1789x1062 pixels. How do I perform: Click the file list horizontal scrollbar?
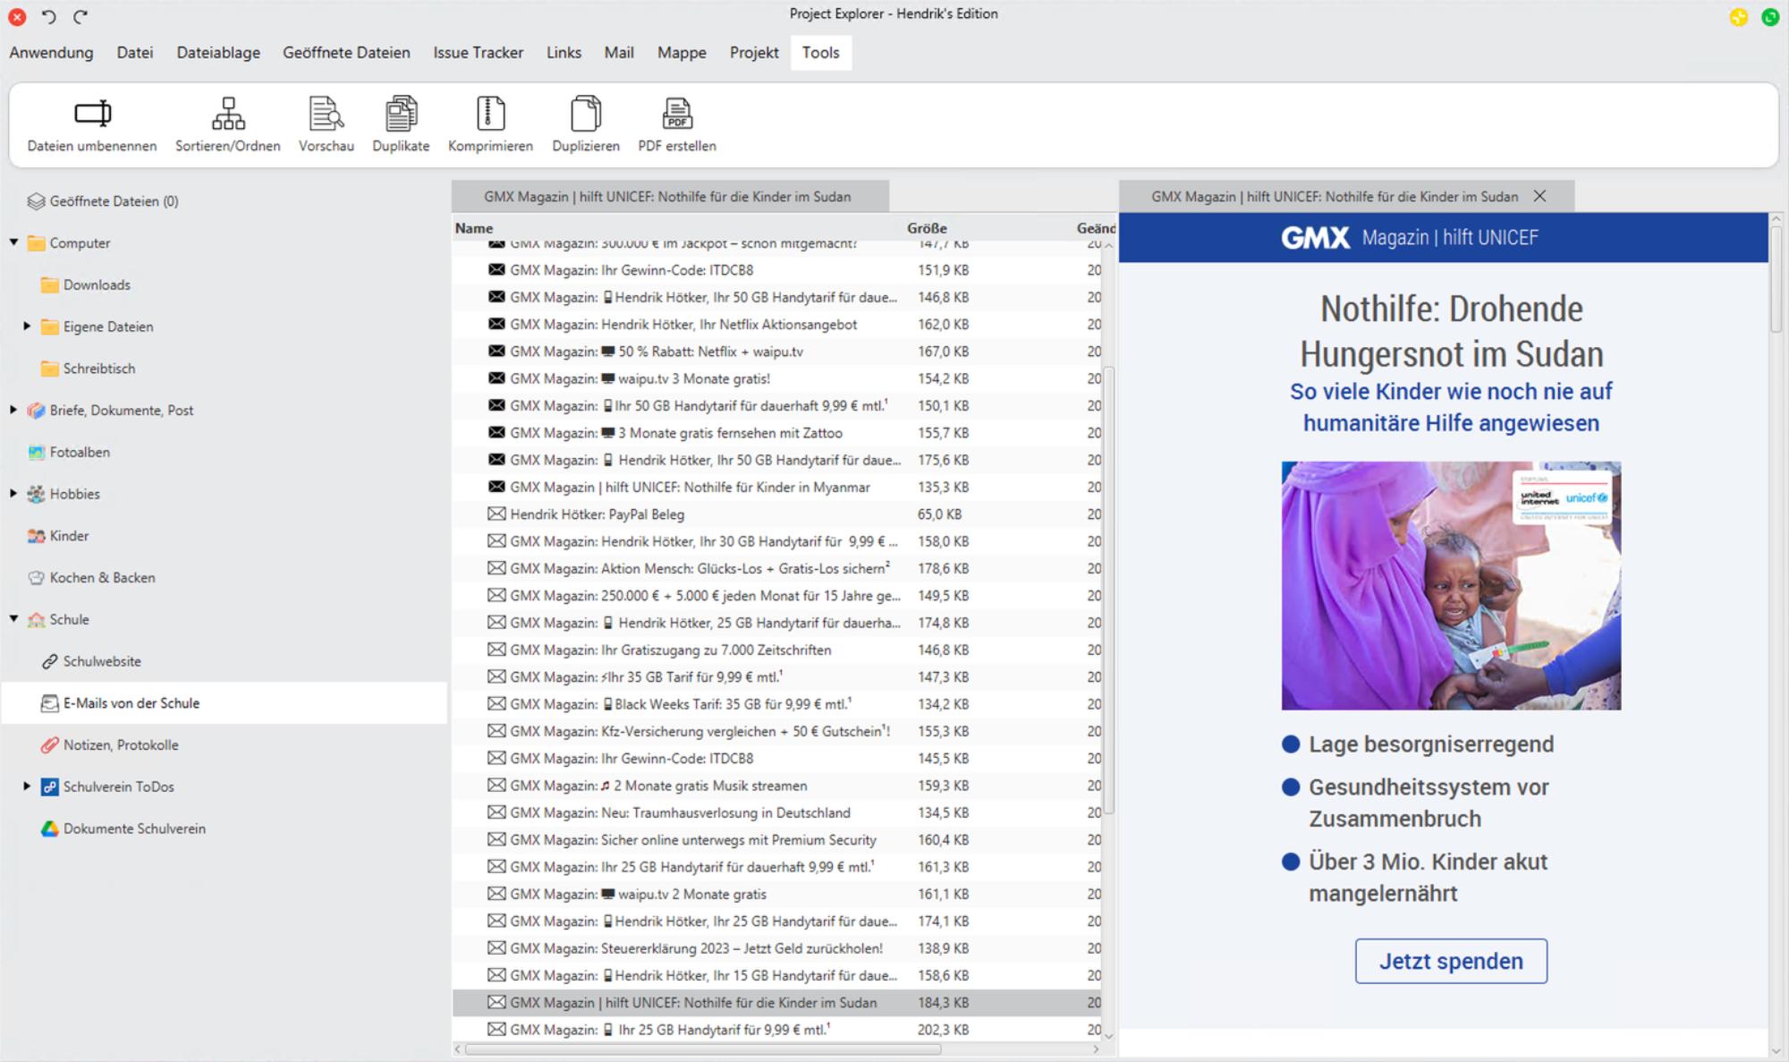[702, 1049]
